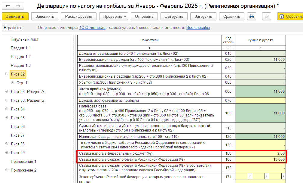The image size is (303, 183).
Task: Click the back navigation arrow
Action: click(x=8, y=6)
